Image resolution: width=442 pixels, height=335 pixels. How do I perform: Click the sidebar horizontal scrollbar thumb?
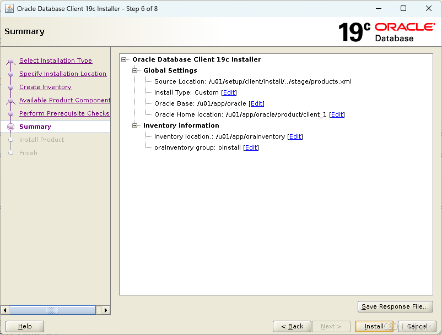[52, 310]
